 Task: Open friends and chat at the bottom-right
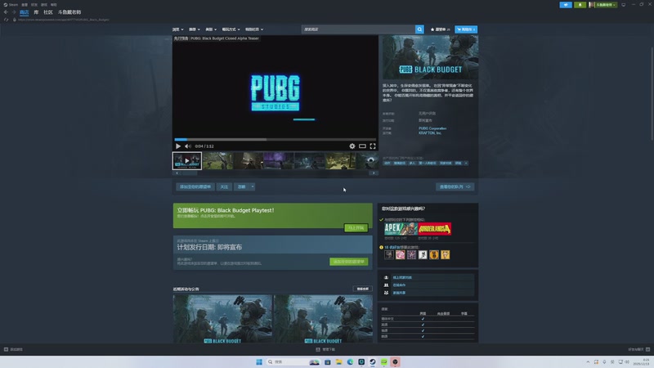(x=639, y=349)
